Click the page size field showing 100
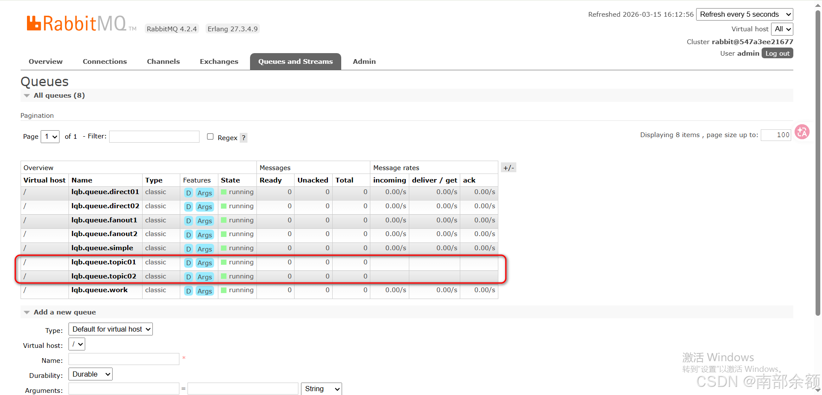The image size is (822, 395). pyautogui.click(x=776, y=135)
